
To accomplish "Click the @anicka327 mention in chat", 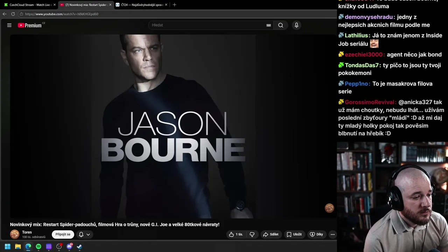I will point(415,102).
